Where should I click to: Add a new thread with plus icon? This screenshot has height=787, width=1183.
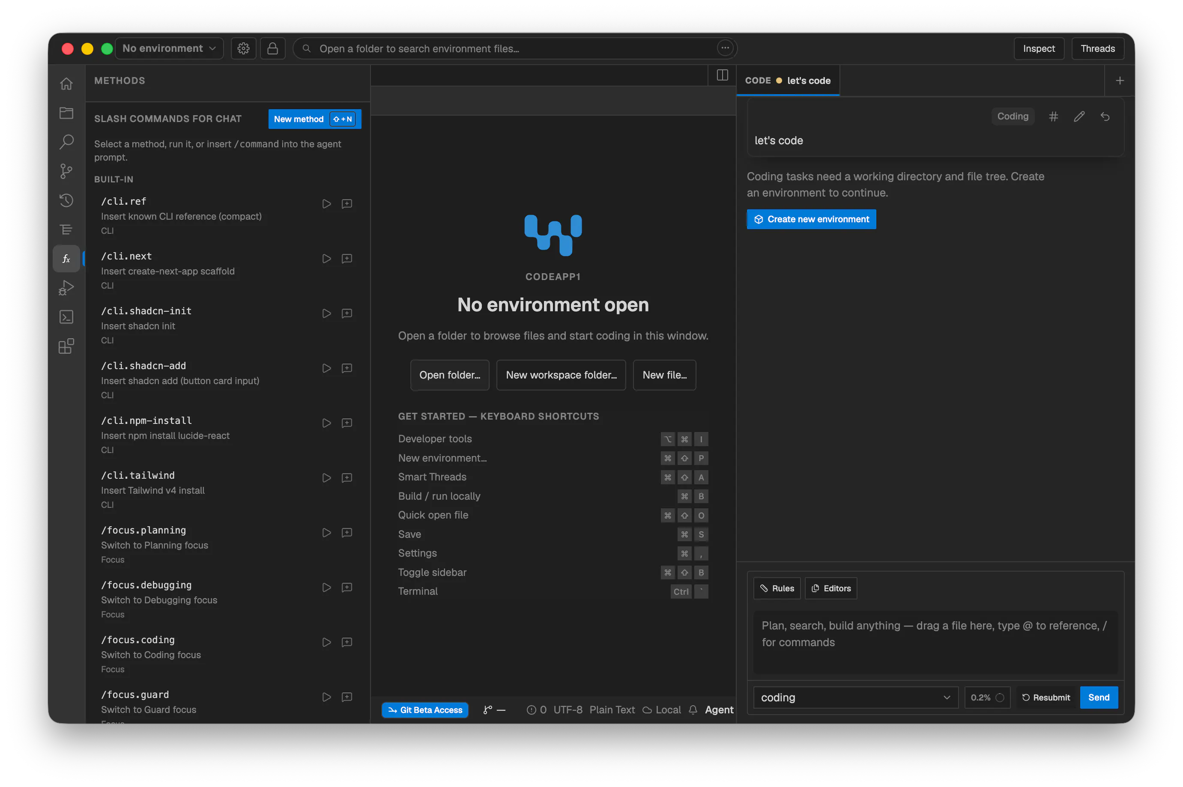(1119, 81)
